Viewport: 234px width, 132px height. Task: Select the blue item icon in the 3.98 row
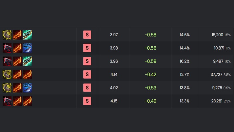coord(27,48)
